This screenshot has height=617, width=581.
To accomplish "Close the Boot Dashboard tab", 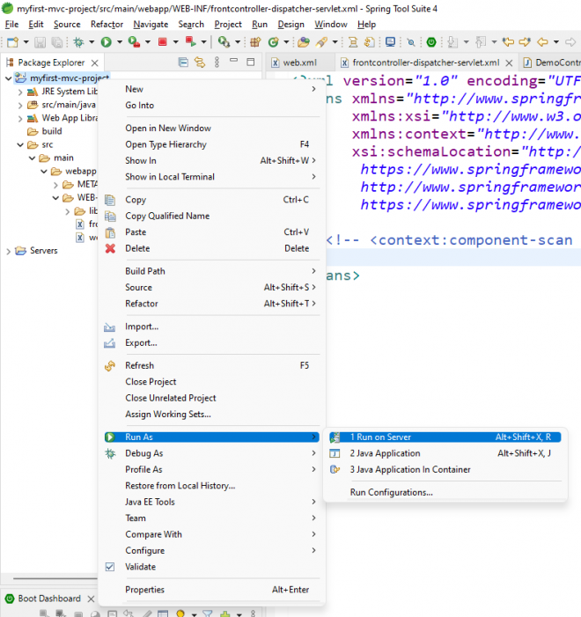I will (x=91, y=599).
